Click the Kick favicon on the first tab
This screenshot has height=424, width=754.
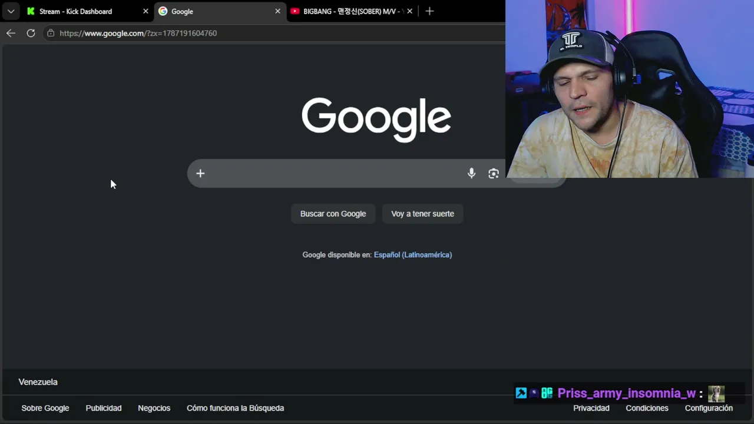[x=31, y=11]
